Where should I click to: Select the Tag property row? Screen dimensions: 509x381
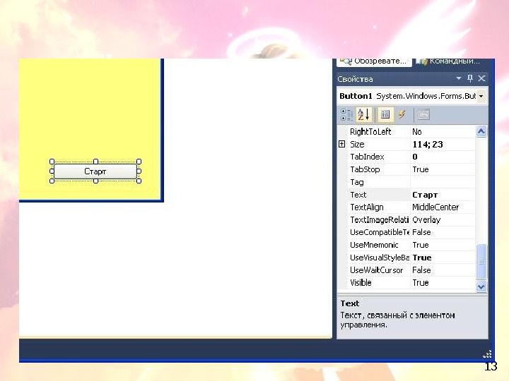[406, 182]
